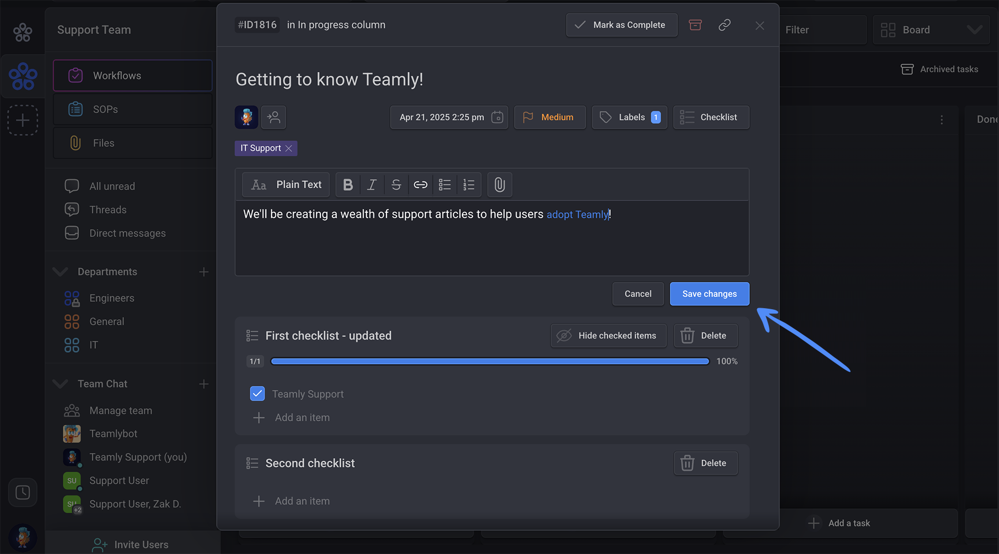The image size is (999, 554).
Task: Click the First checklist progress bar
Action: coord(490,361)
